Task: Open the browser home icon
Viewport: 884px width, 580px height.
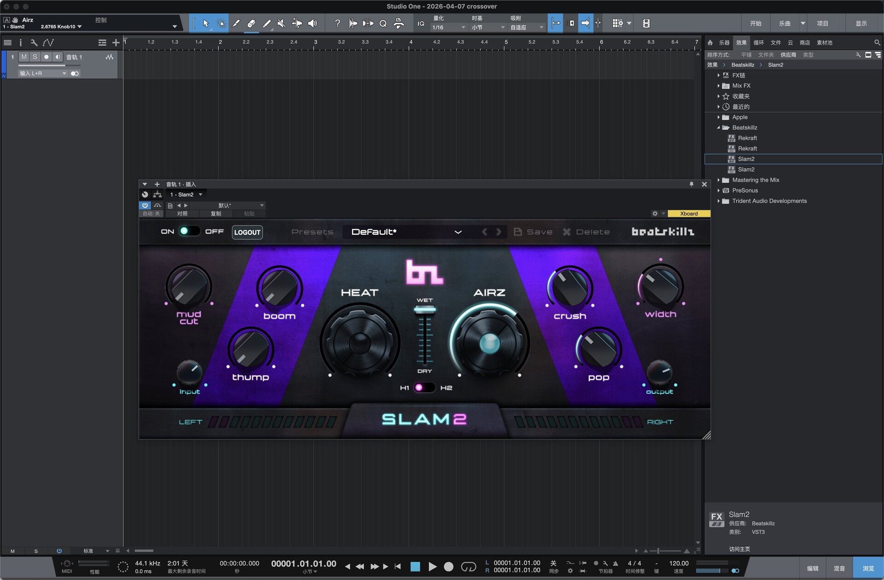Action: coord(710,43)
